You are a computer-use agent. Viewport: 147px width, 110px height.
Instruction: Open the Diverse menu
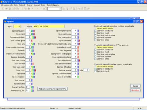coord(29,5)
